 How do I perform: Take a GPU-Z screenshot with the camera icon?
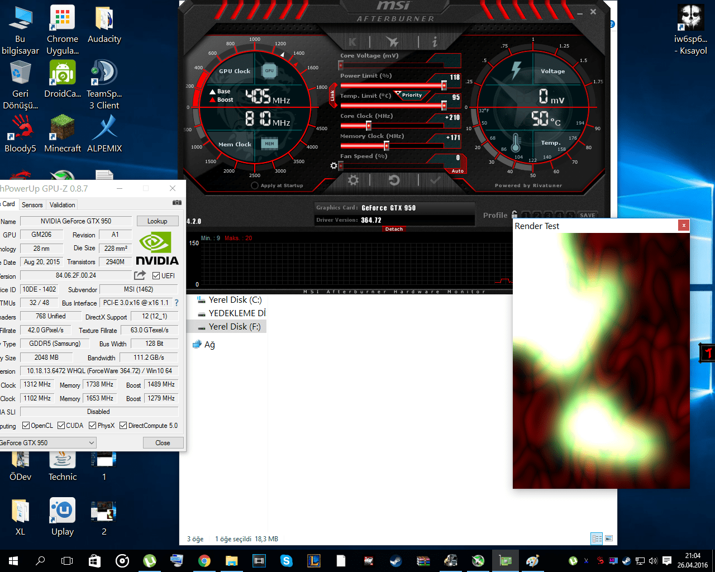177,203
